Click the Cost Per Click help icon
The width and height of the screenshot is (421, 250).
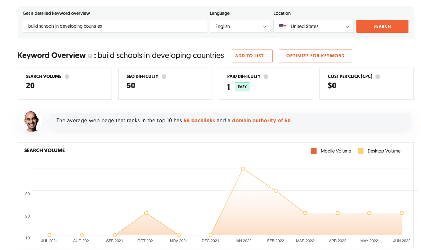377,76
